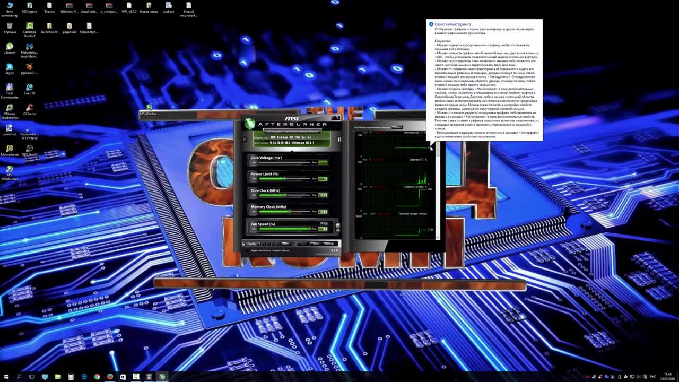Launch MSI Afterburner desktop shortcut
Image resolution: width=679 pixels, height=382 pixels.
[10, 173]
